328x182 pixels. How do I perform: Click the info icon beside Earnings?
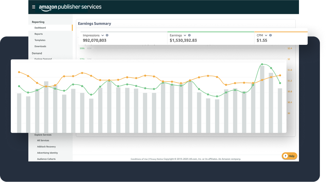[x=189, y=35]
